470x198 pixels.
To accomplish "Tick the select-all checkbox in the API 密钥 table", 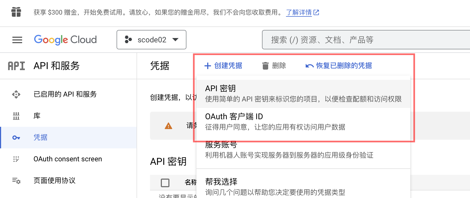I will 165,183.
